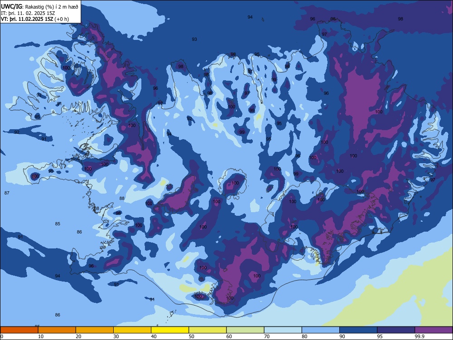Click the legend scale label '30'
Screen dimensions: 453x340
pos(116,336)
